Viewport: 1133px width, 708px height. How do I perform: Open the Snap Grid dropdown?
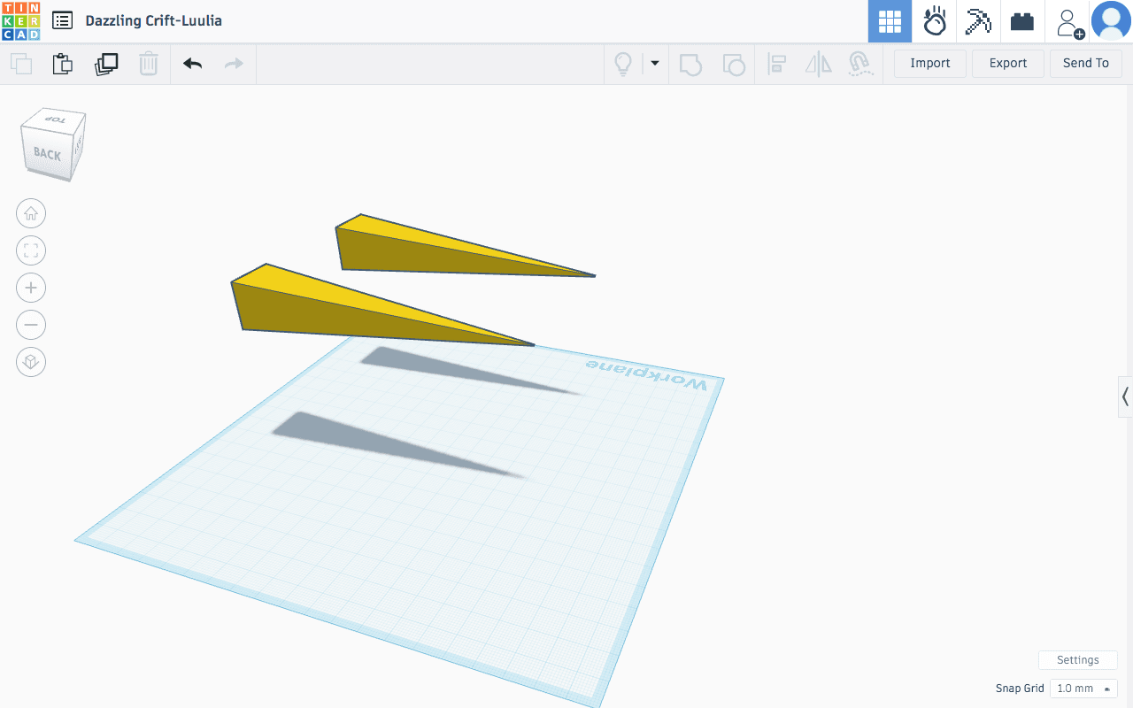coord(1083,689)
